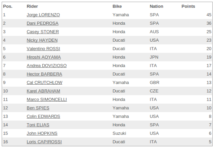Click the Casey STONER link
This screenshot has height=148, width=214.
[x=43, y=32]
